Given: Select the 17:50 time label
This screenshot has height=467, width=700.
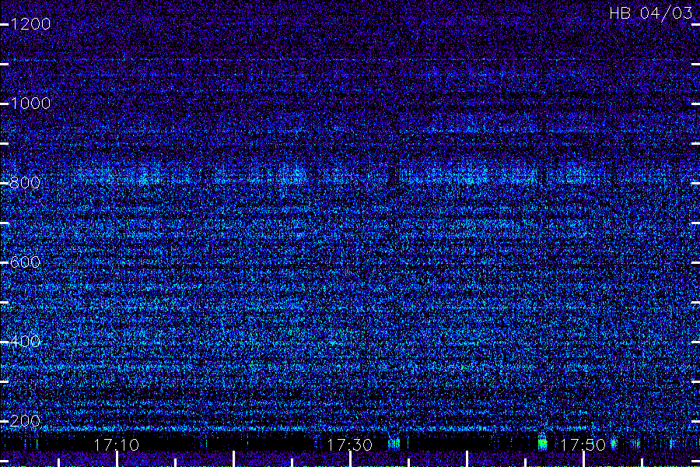Looking at the screenshot, I should [x=583, y=445].
